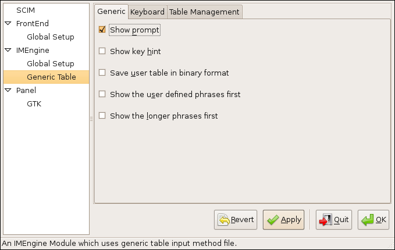Click the pane divider handle beside the sidebar
The image size is (395, 250).
pyautogui.click(x=91, y=119)
